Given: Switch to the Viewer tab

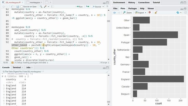Looking at the screenshot, I should [x=151, y=9].
